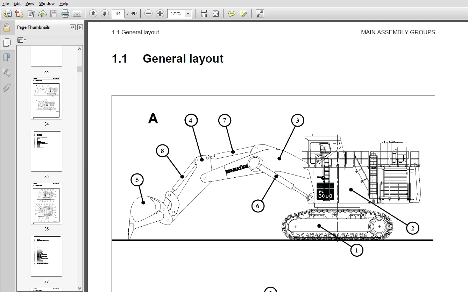The height and width of the screenshot is (292, 468).
Task: Collapse the Page Thumbnails panel with double arrow
Action: (73, 27)
